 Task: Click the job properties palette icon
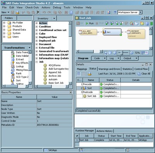132,24
